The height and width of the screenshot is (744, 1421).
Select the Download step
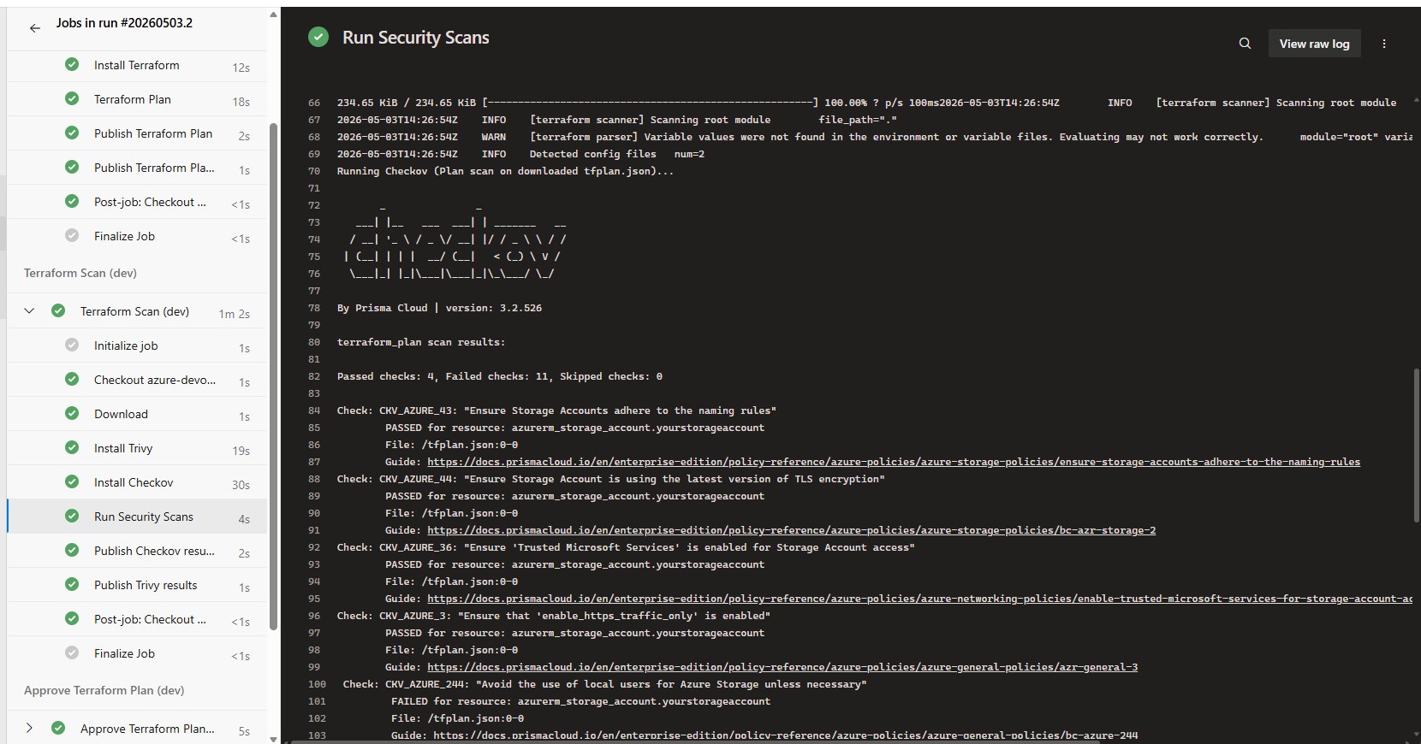tap(137, 414)
